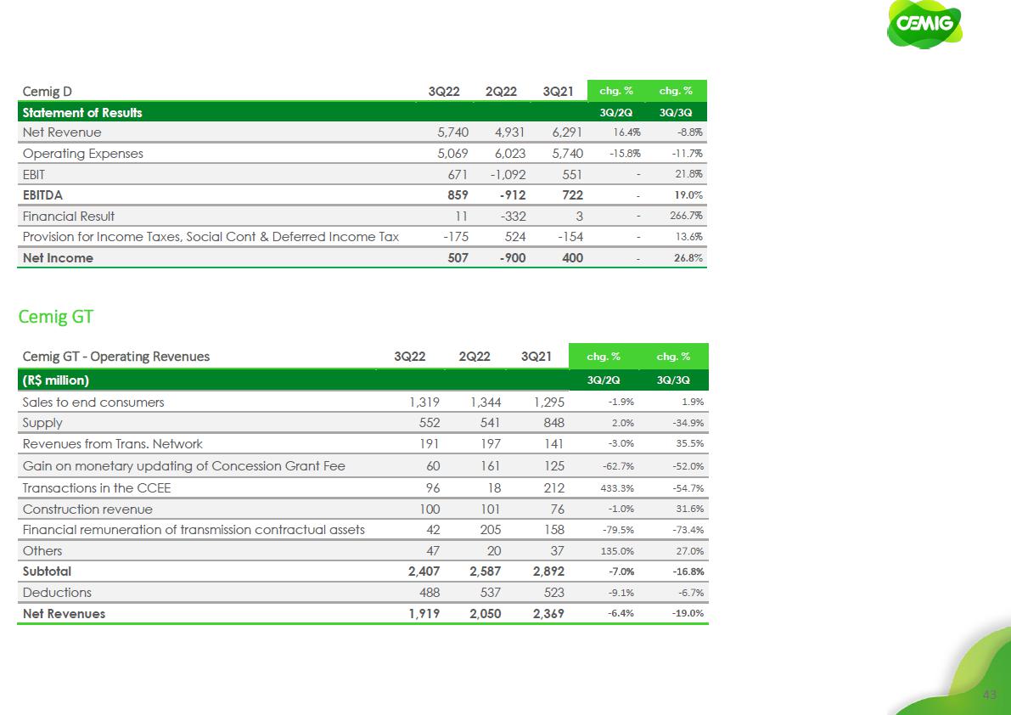This screenshot has width=1011, height=715.
Task: Click the page number 43
Action: tap(988, 695)
